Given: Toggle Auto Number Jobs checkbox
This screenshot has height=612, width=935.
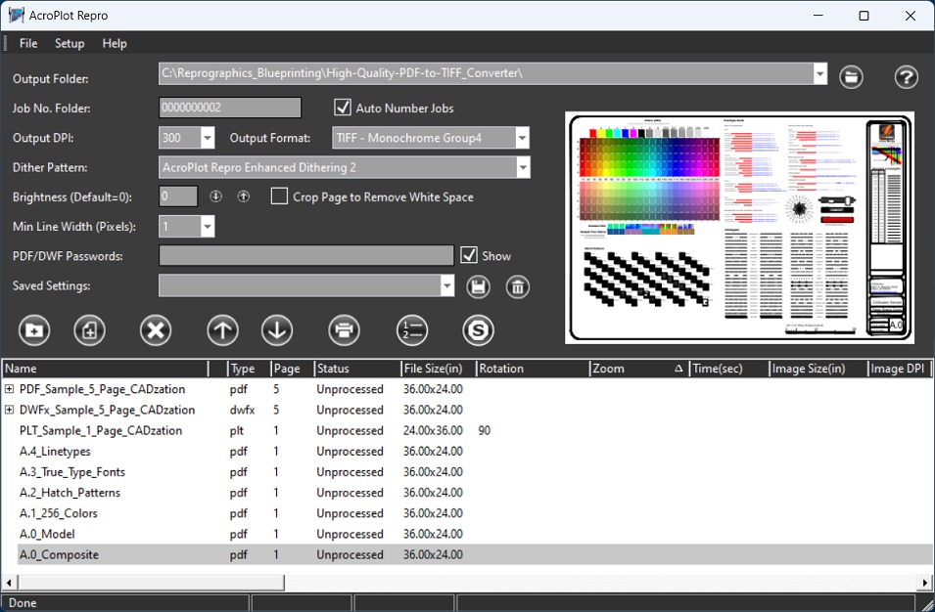Looking at the screenshot, I should [x=343, y=108].
